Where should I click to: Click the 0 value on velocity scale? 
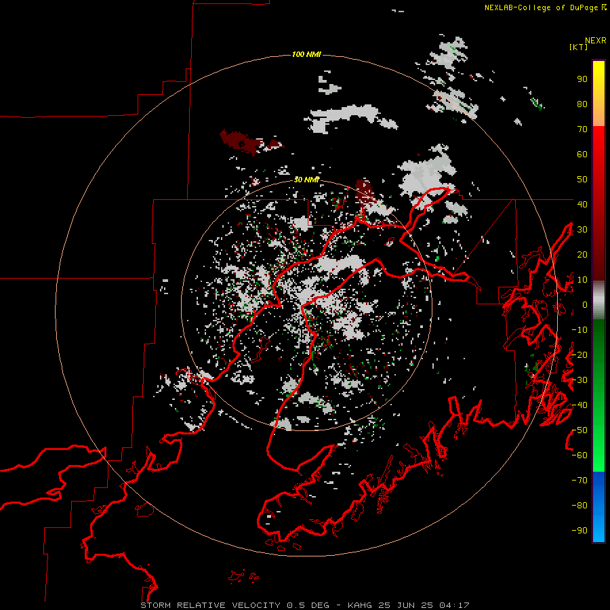click(x=585, y=305)
